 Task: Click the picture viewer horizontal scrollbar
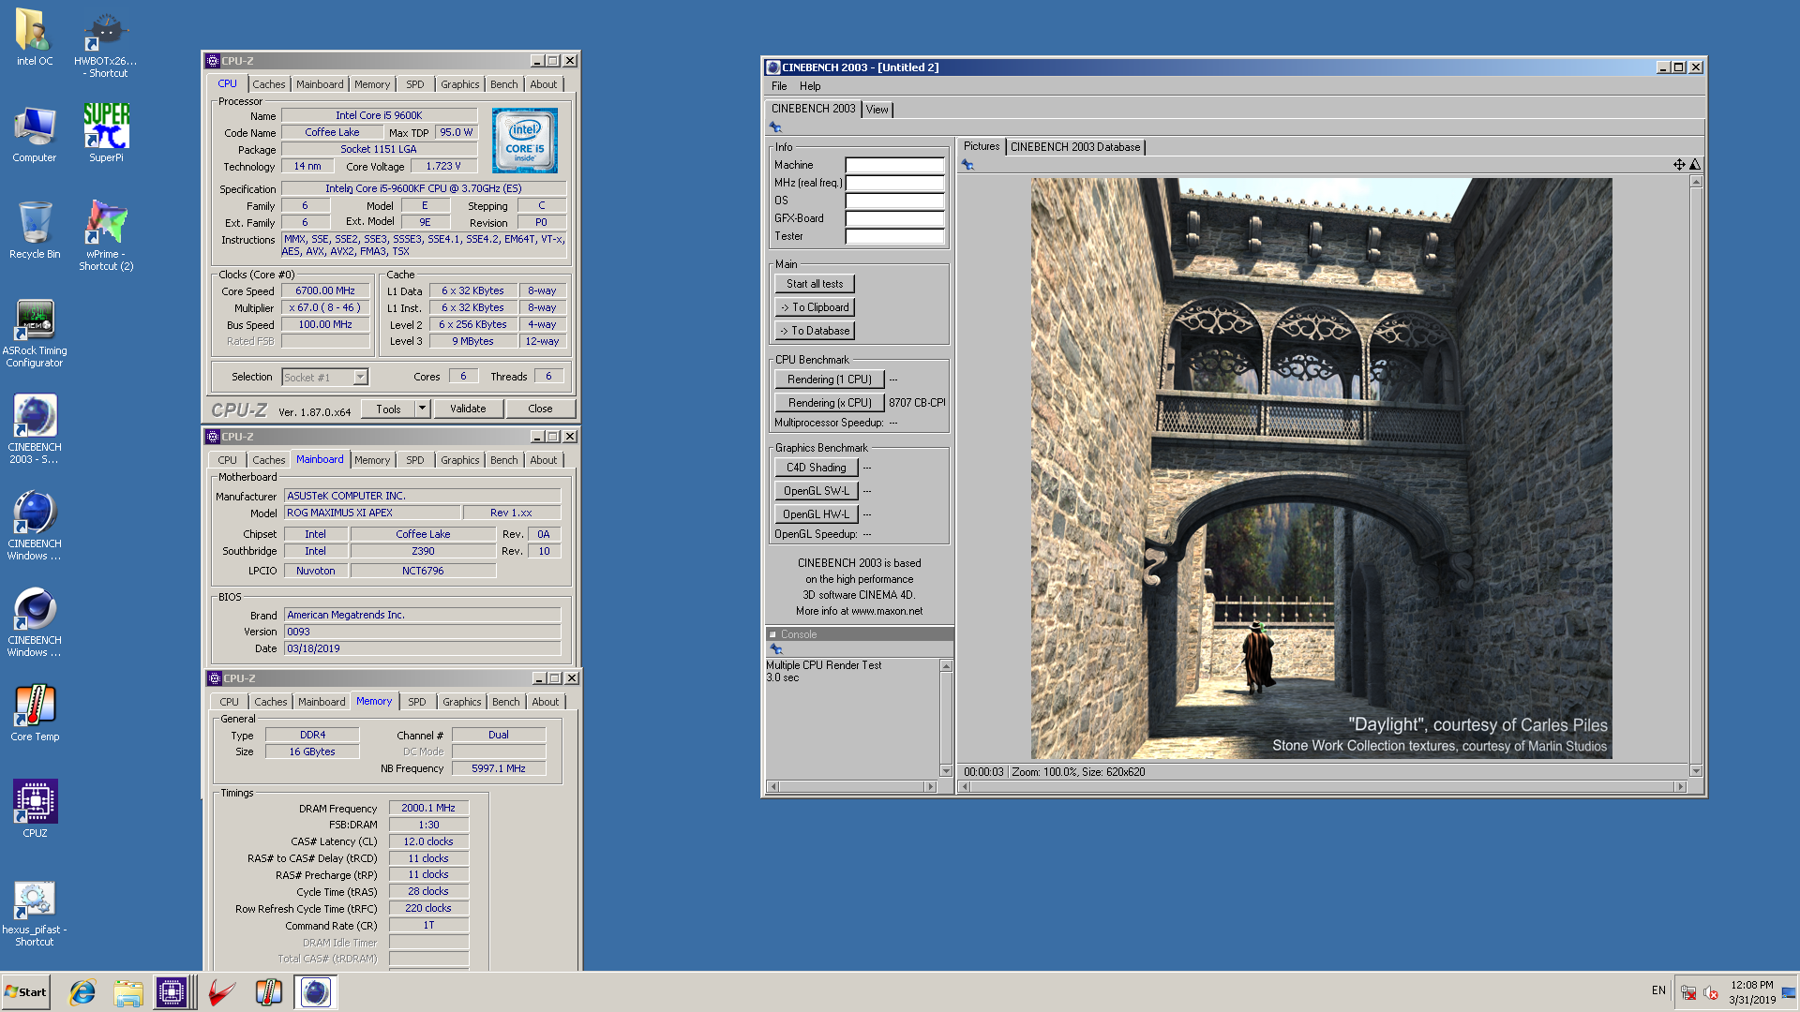pos(1325,787)
